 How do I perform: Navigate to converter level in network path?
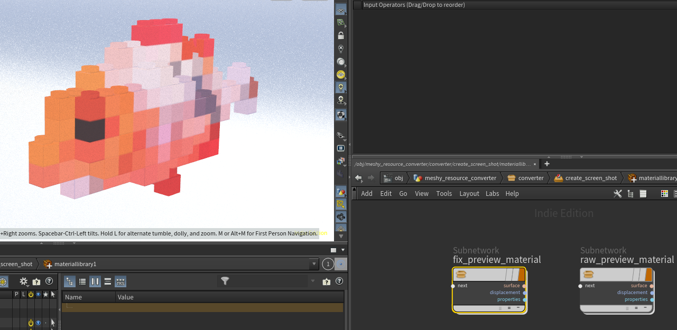click(x=525, y=178)
